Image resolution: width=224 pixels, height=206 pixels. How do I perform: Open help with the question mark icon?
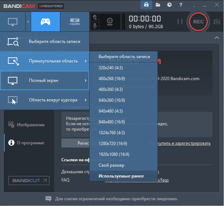coord(181,5)
